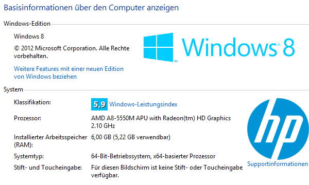Viewport: 309px width, 185px height.
Task: Click the System section header
Action: click(13, 89)
